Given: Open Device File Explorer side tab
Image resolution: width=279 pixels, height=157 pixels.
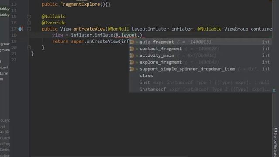Looking at the screenshot, I should click(x=276, y=143).
